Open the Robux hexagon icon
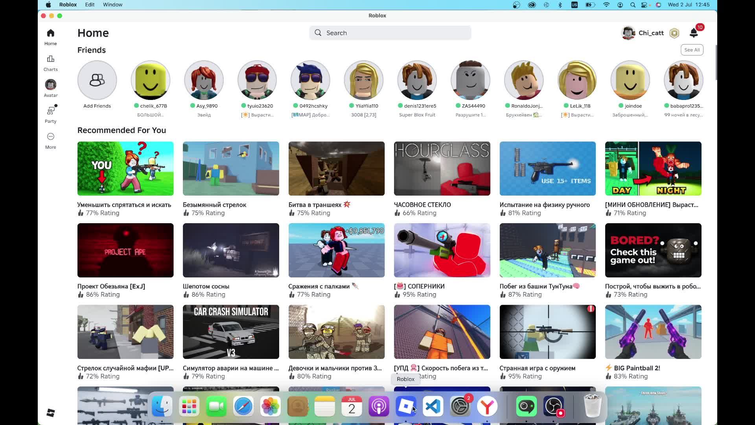755x425 pixels. pos(674,33)
